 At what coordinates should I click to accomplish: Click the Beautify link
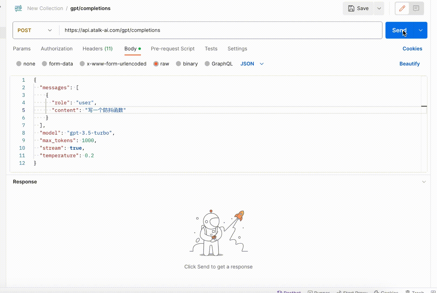[x=409, y=64]
